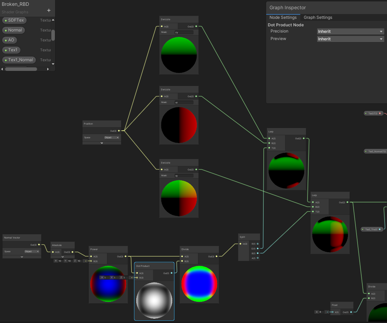This screenshot has height=323, width=387.
Task: Click Normal Vector node's Out(3) port
Action: pos(39,245)
